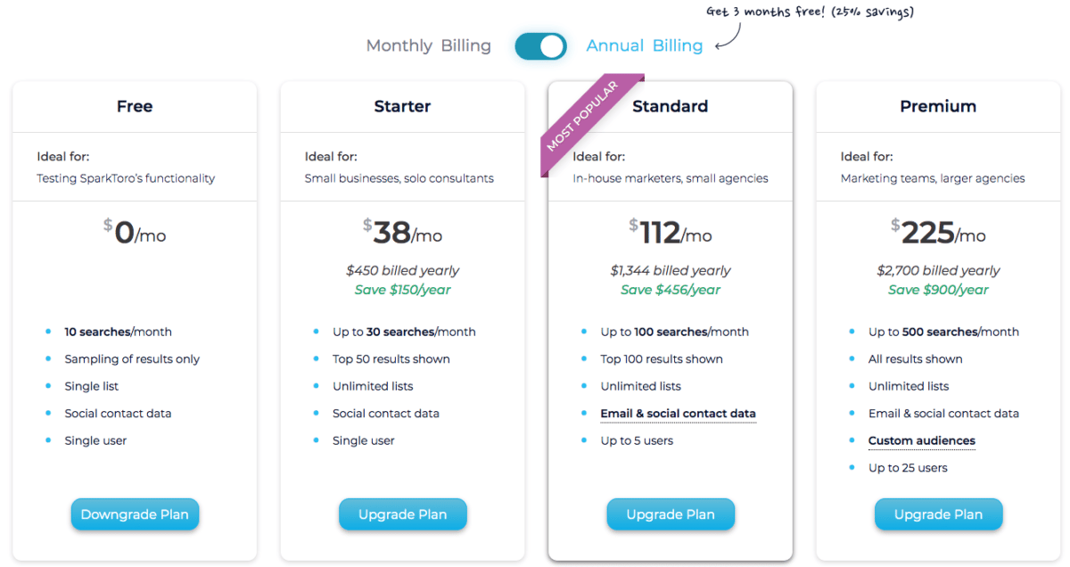
Task: Click the Get 3 months free annotation
Action: pos(807,12)
